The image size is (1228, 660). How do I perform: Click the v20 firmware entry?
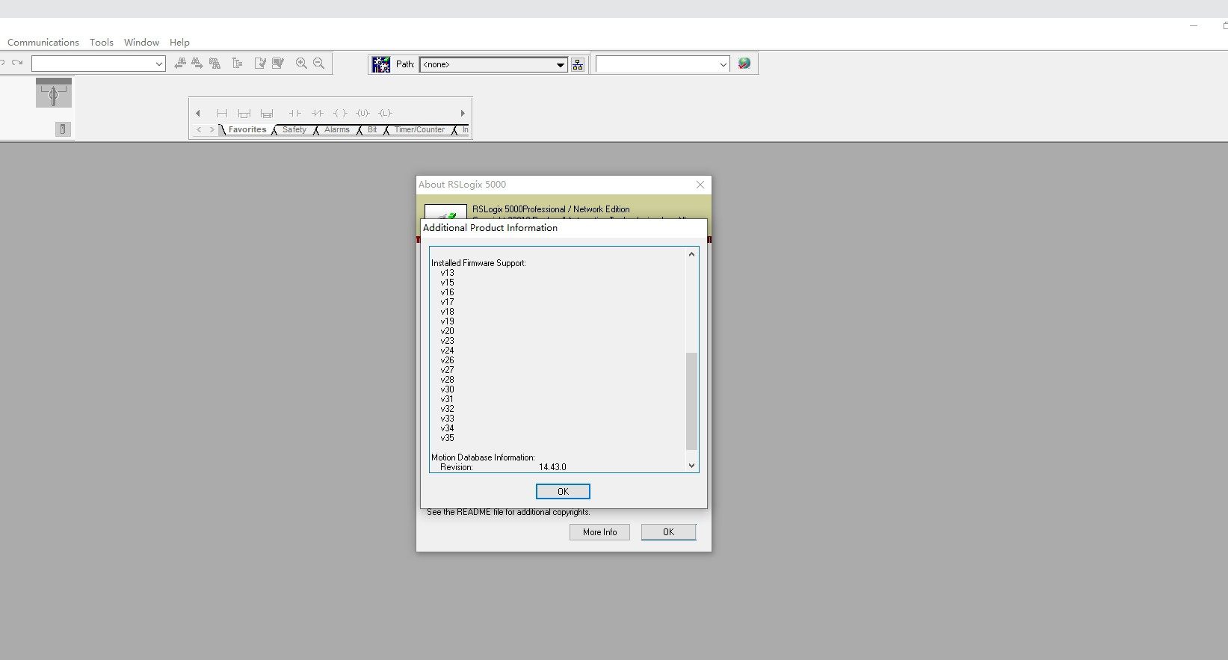click(447, 331)
